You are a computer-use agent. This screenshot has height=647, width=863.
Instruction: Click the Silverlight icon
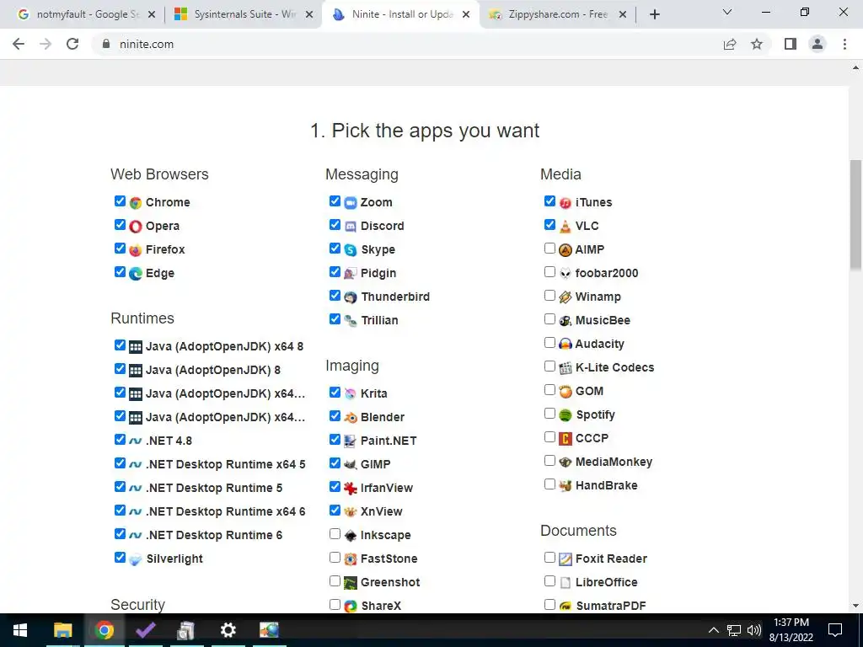pos(136,559)
